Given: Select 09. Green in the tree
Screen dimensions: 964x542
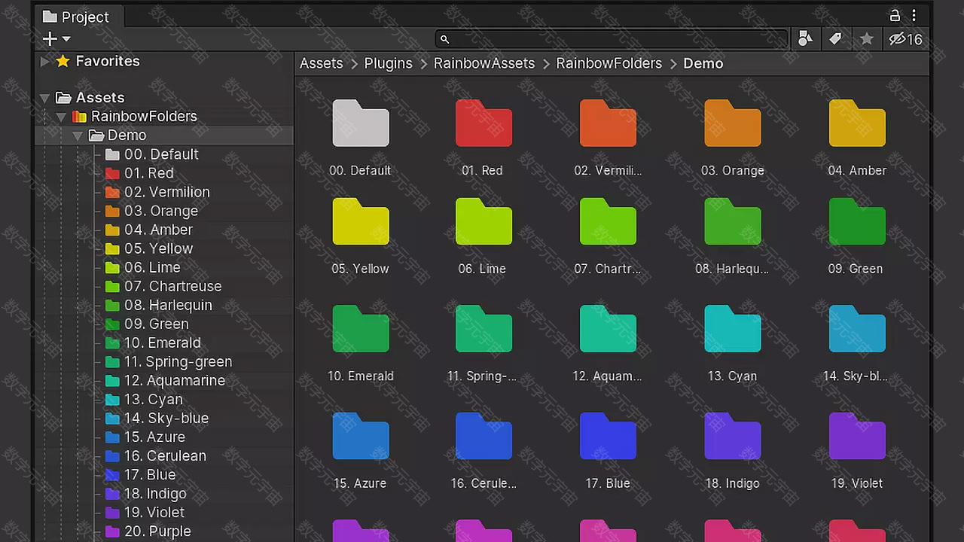Looking at the screenshot, I should 157,324.
